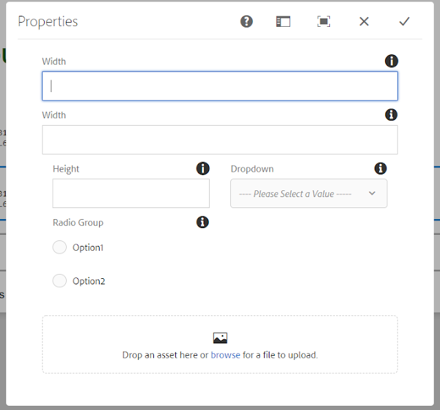
Task: Switch dialog to fullscreen mode
Action: point(324,21)
